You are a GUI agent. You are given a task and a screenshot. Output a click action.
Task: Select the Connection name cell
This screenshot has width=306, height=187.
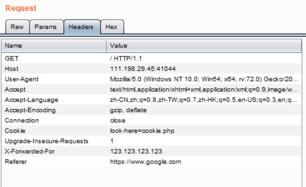point(54,120)
